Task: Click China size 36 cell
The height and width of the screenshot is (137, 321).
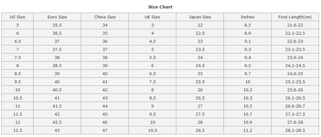Action: 105,41
